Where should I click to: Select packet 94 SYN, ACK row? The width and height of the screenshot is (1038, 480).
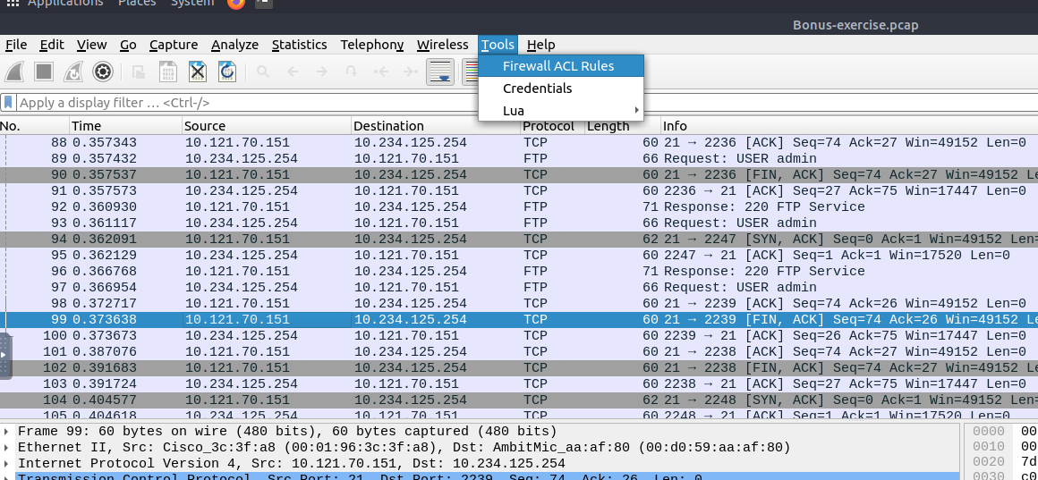[x=519, y=240]
